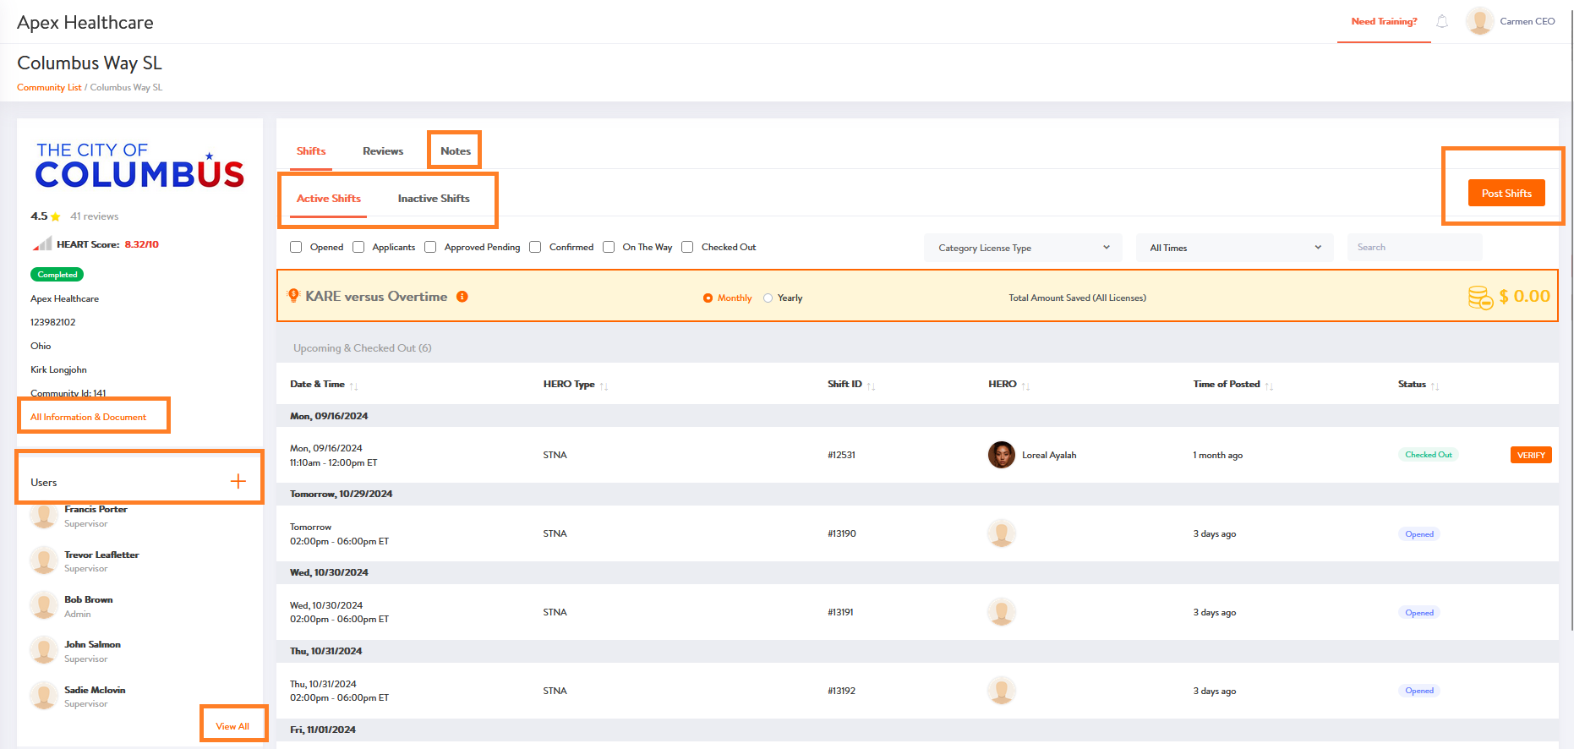Sort by Shift ID column arrows
The width and height of the screenshot is (1574, 749).
(872, 385)
